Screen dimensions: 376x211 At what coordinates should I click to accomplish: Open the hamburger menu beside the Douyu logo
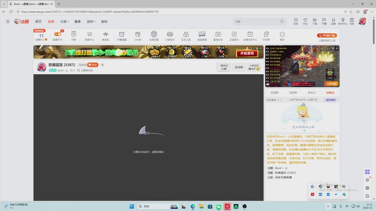pyautogui.click(x=8, y=22)
